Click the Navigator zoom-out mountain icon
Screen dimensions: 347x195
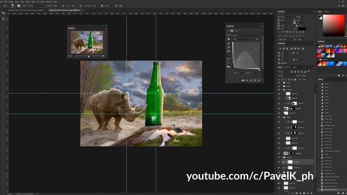[x=76, y=56]
